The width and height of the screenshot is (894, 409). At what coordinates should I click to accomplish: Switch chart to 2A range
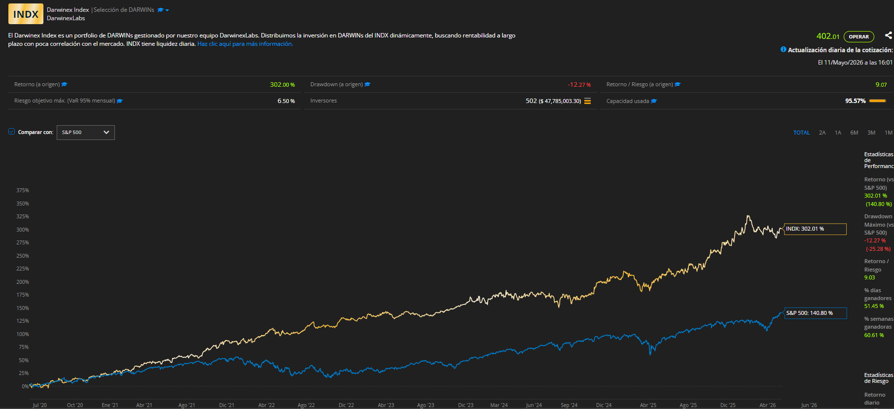pos(822,133)
